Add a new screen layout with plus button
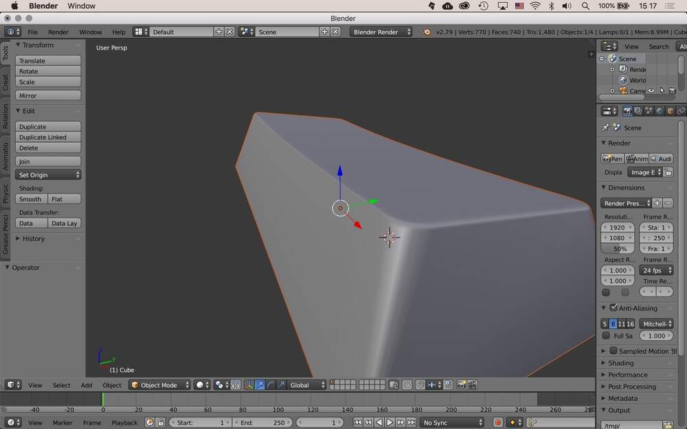The image size is (687, 429). point(218,32)
